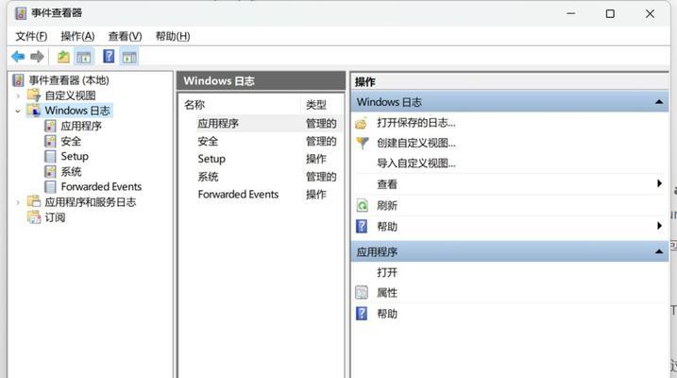Click 导入自定义视图... action
This screenshot has width=677, height=378.
click(x=416, y=163)
